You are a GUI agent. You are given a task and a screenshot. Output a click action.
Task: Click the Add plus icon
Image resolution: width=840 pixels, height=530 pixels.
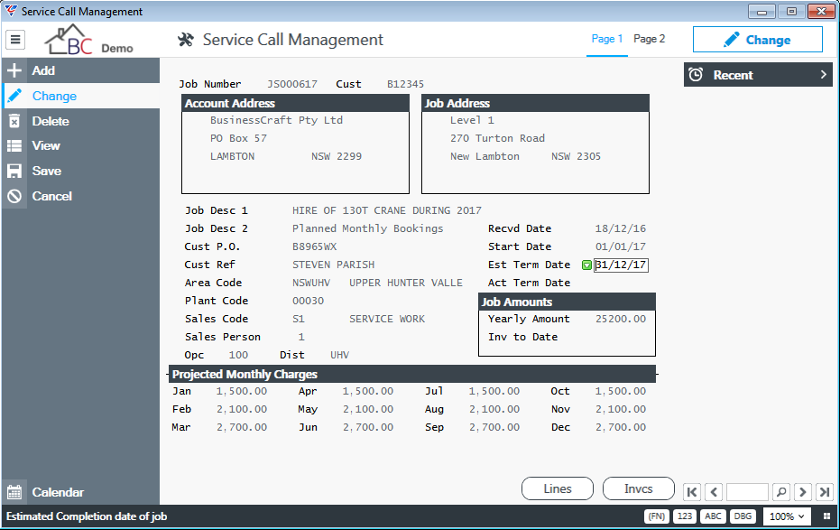(x=14, y=70)
